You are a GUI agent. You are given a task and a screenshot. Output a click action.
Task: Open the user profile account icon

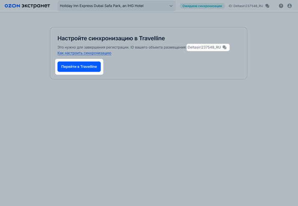290,6
